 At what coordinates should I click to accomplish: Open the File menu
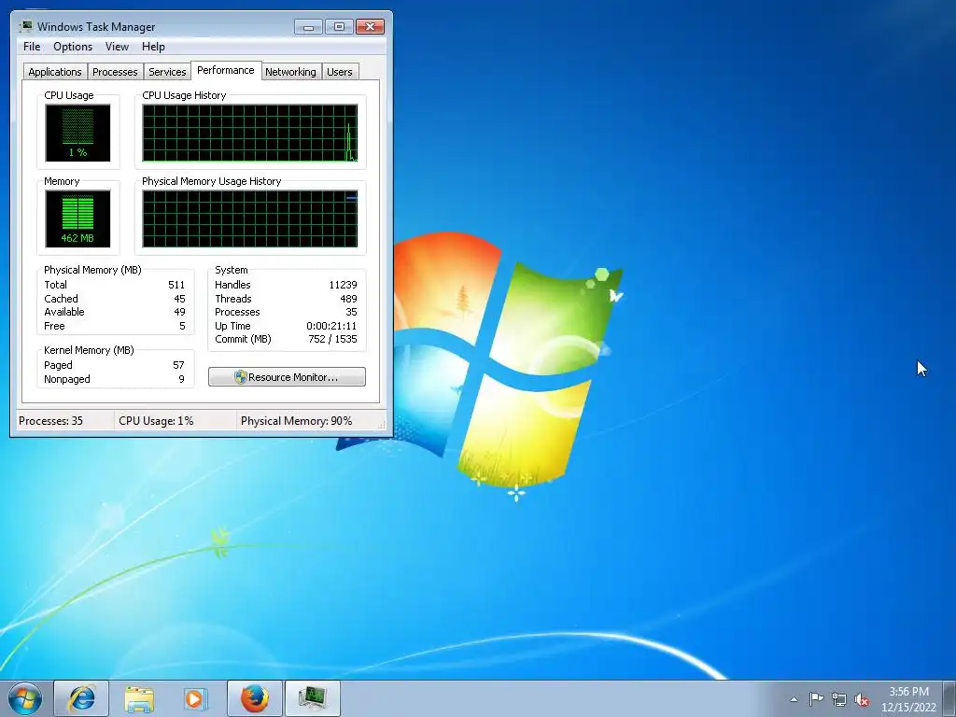click(32, 47)
